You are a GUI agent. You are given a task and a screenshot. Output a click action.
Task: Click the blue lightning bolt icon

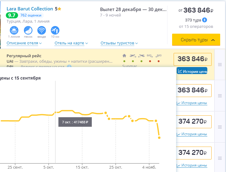(205, 20)
